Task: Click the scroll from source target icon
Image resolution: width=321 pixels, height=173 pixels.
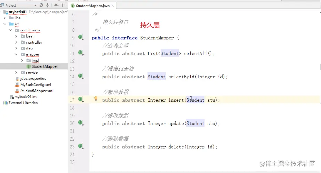Action: (x=41, y=5)
